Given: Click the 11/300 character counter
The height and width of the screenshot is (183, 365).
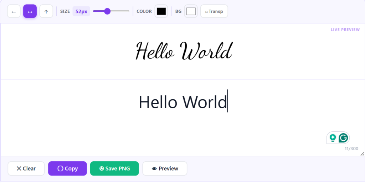Looking at the screenshot, I should pyautogui.click(x=351, y=148).
